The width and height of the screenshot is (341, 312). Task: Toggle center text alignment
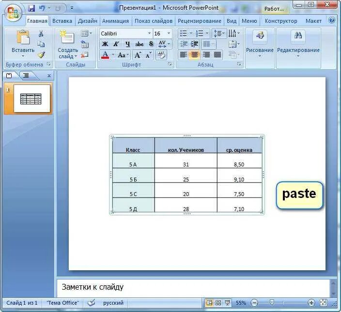click(194, 55)
